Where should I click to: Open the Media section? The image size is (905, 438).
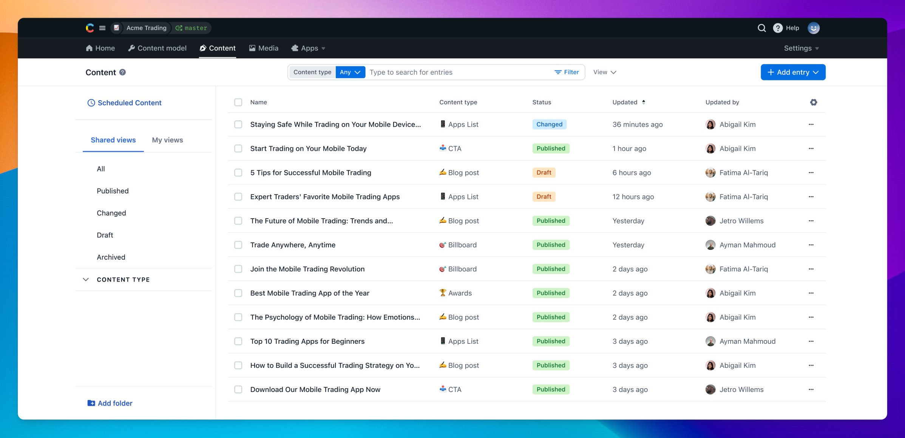pos(264,48)
